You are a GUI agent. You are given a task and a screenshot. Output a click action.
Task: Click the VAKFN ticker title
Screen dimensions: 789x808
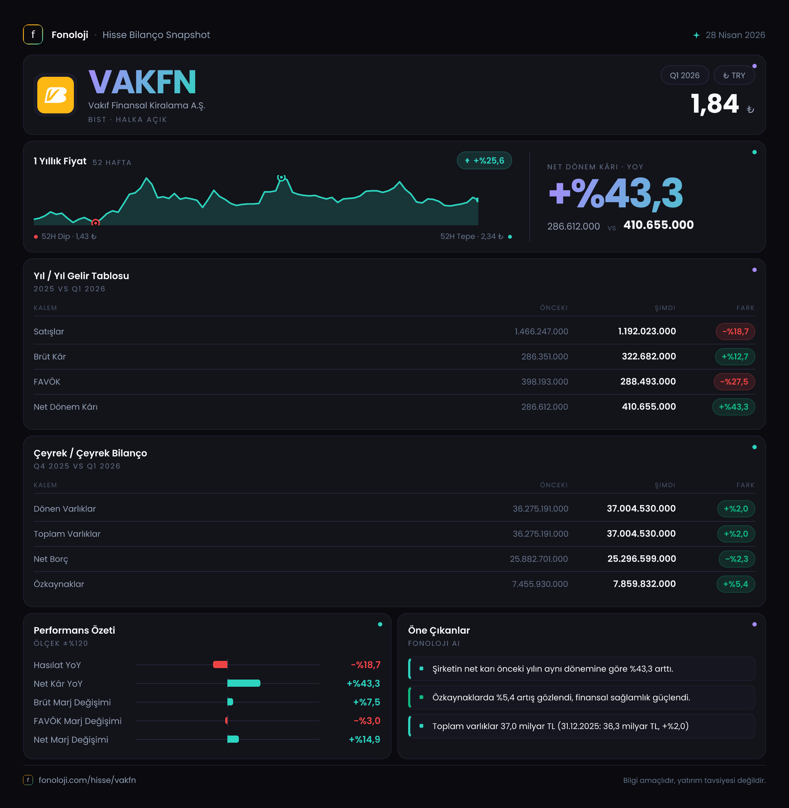142,82
